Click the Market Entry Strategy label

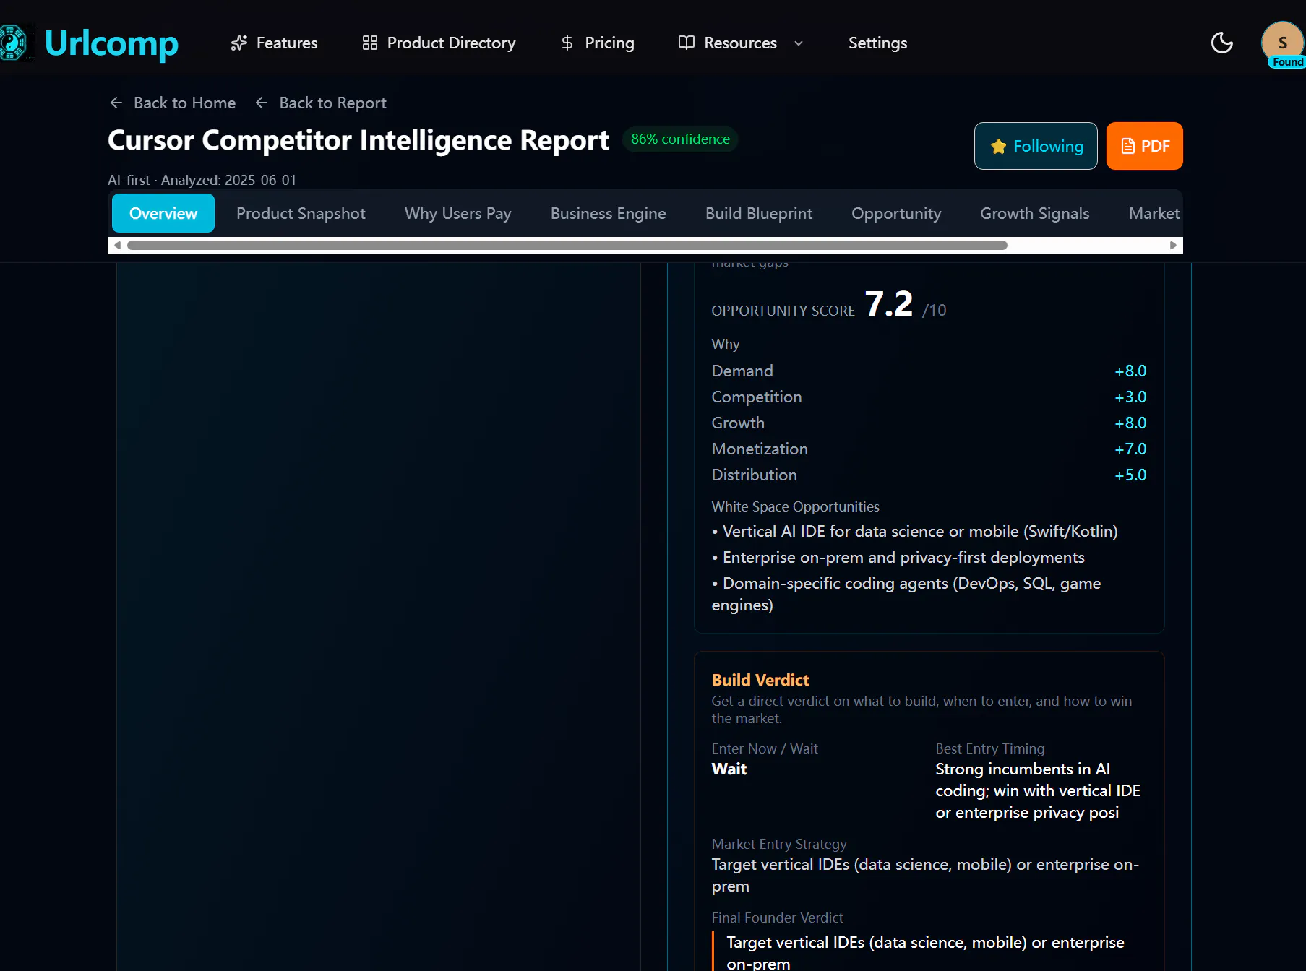click(x=779, y=844)
